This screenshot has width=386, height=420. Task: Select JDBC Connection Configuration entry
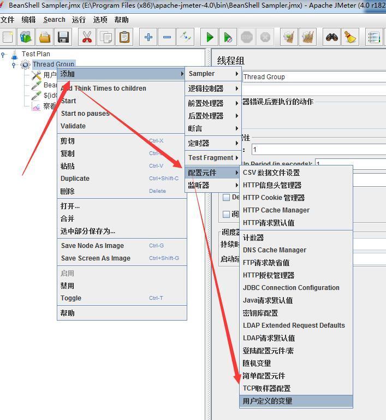(x=296, y=288)
